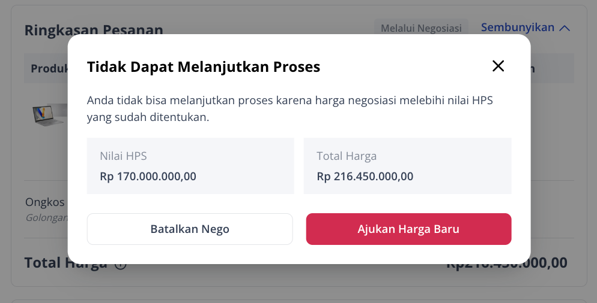The width and height of the screenshot is (597, 303).
Task: Click the Ongkos row label
Action: click(x=45, y=202)
